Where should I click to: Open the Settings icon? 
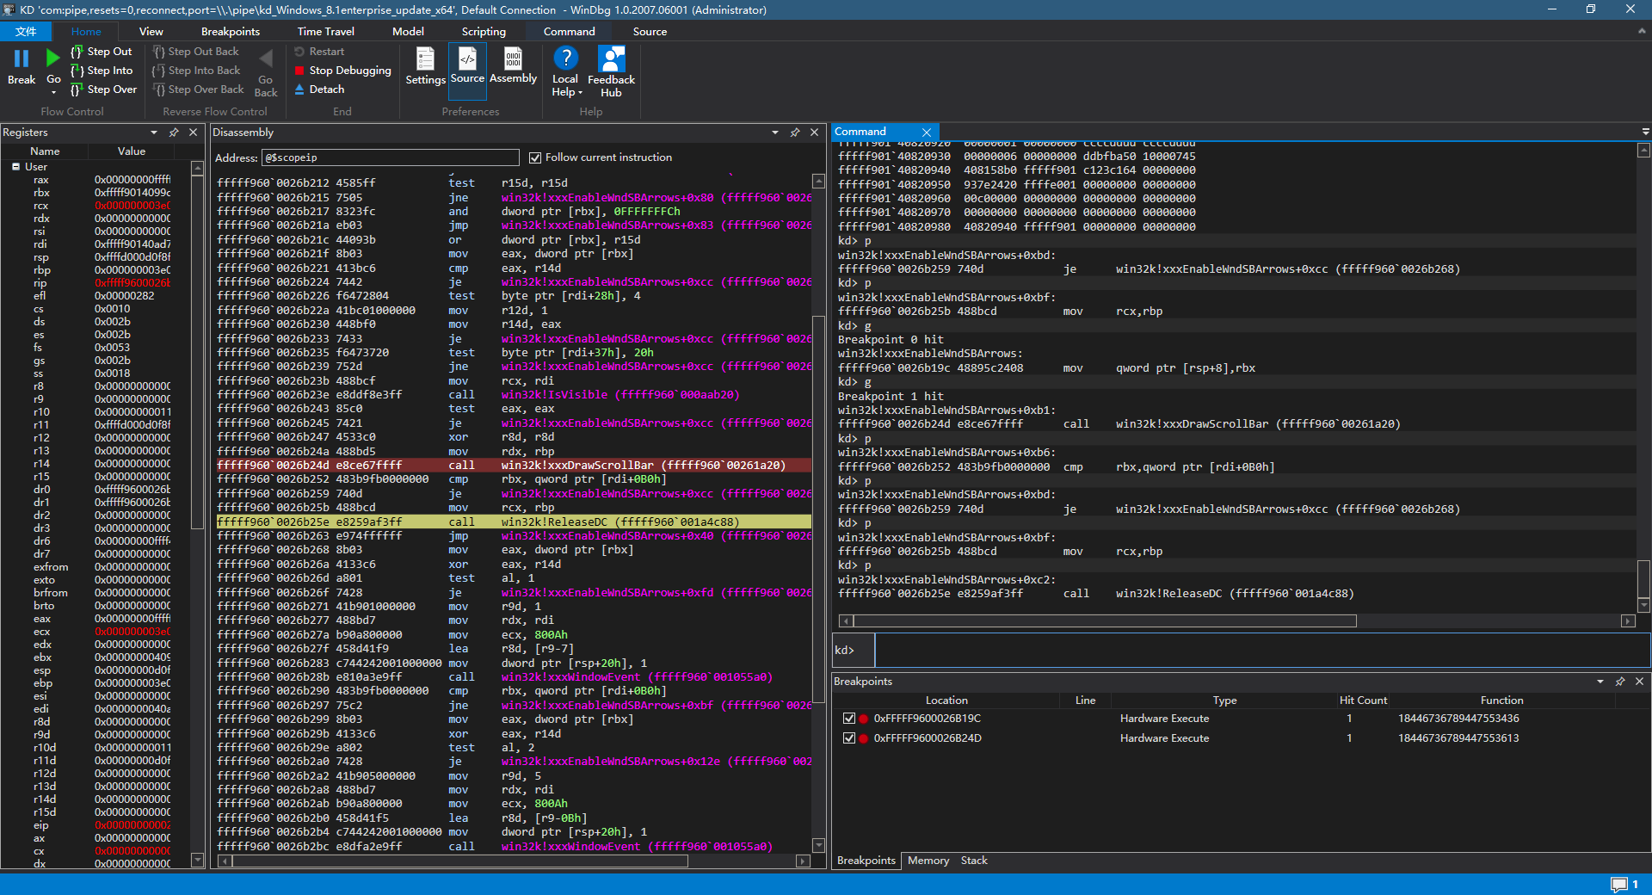pos(425,59)
